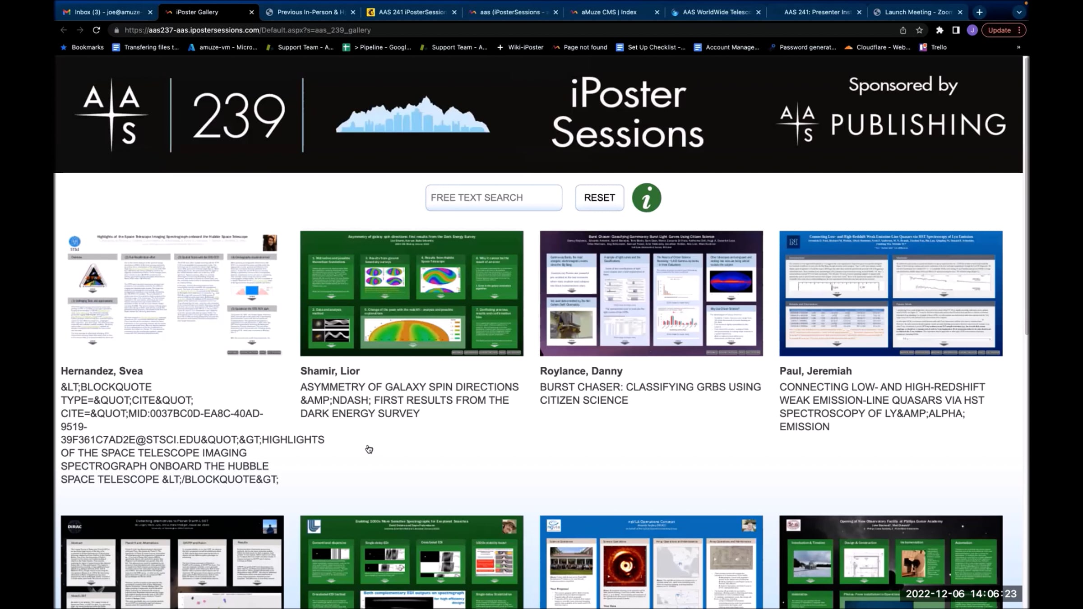Click the share page icon
Screen dimensions: 1083x609
coord(902,30)
